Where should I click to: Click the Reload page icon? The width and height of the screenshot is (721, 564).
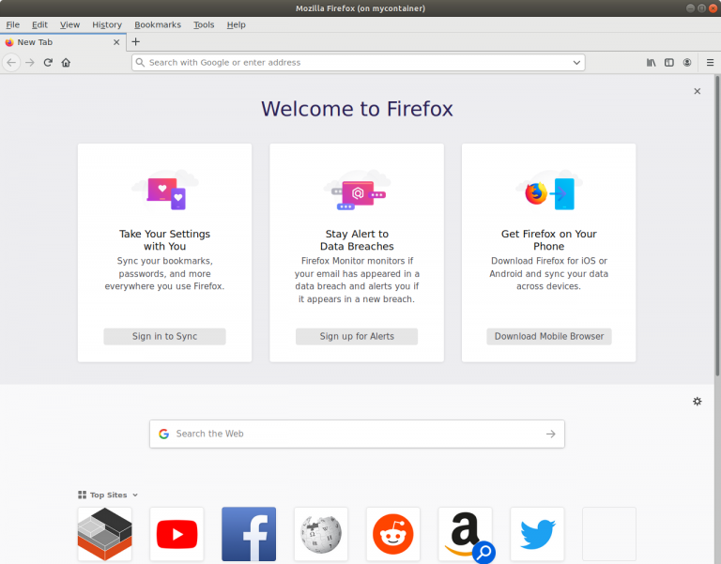coord(48,63)
